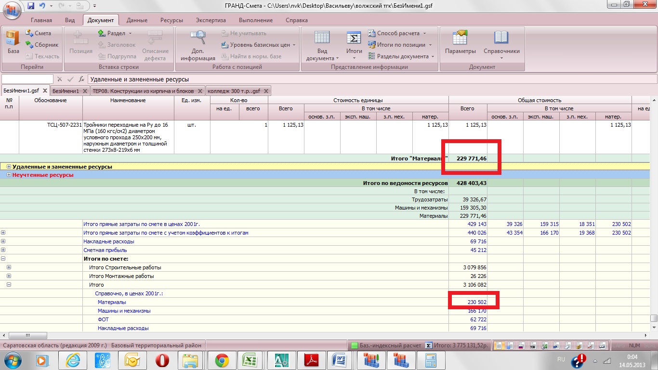Switch to the Данные ribbon tab
Image resolution: width=658 pixels, height=370 pixels.
click(137, 20)
